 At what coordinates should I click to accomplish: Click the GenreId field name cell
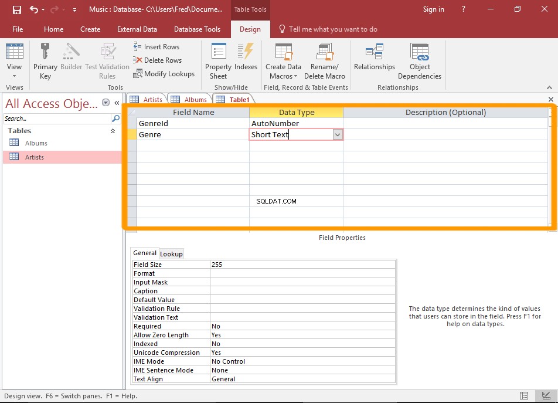[193, 123]
